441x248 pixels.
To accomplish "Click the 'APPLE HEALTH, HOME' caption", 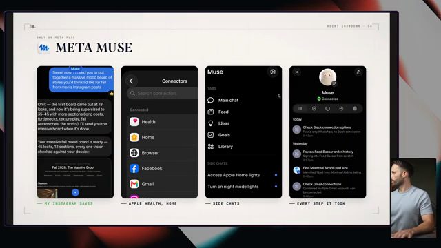I will point(152,203).
